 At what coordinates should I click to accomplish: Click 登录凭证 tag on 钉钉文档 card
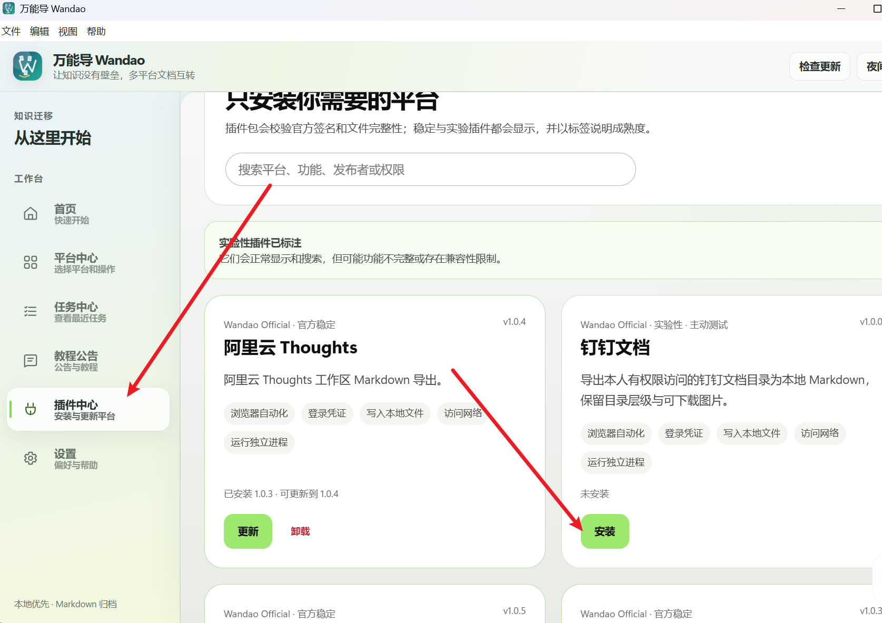pos(684,433)
